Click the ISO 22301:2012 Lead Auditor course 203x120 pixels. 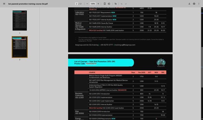tap(106, 108)
